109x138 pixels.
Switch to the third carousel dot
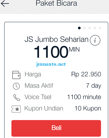pos(90,28)
